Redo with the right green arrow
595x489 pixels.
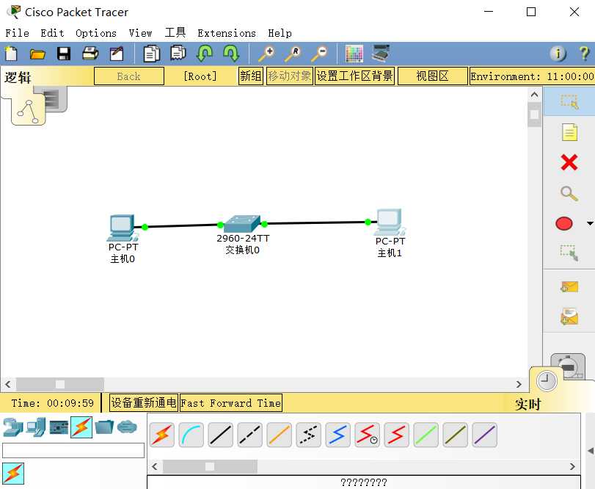point(231,53)
